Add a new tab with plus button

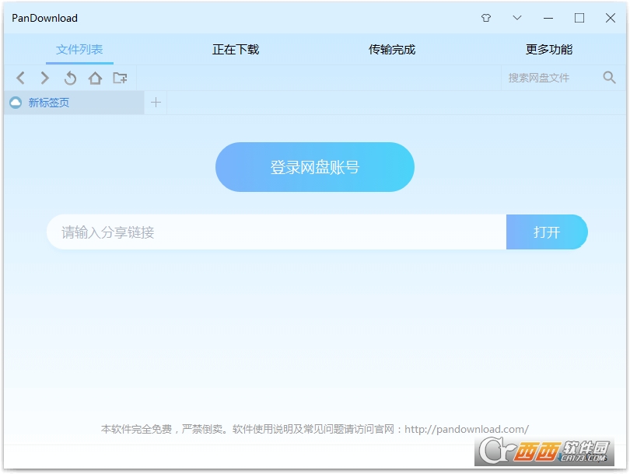[156, 103]
